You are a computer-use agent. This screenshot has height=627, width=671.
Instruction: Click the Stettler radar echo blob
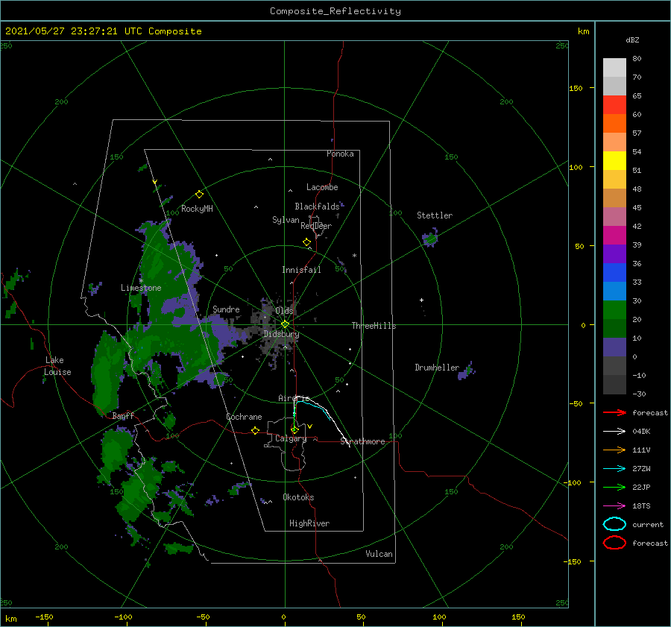pyautogui.click(x=430, y=238)
